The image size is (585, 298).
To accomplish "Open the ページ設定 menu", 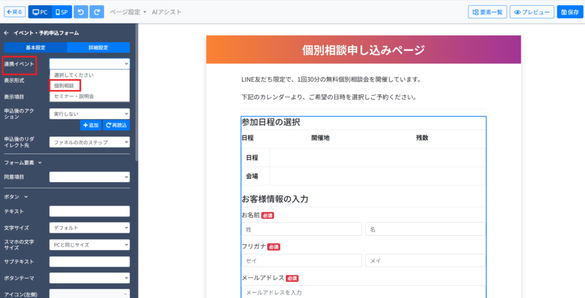I will (128, 12).
